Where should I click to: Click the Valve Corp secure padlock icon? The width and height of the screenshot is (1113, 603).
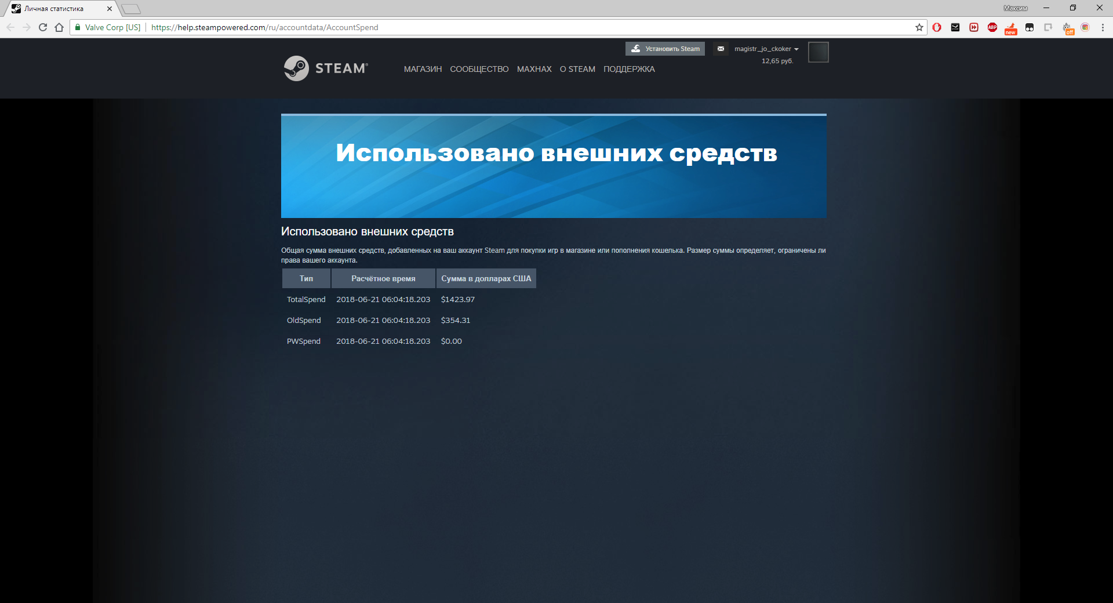78,27
